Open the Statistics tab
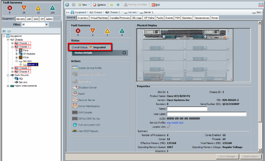The height and width of the screenshot is (161, 265). pos(187,18)
